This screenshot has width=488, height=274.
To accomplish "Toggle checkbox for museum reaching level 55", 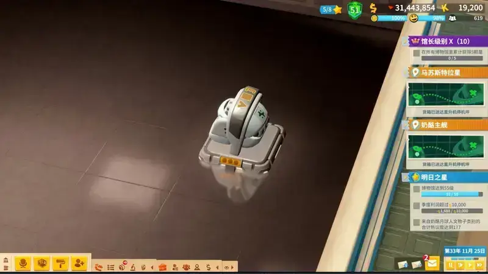I will (x=416, y=189).
